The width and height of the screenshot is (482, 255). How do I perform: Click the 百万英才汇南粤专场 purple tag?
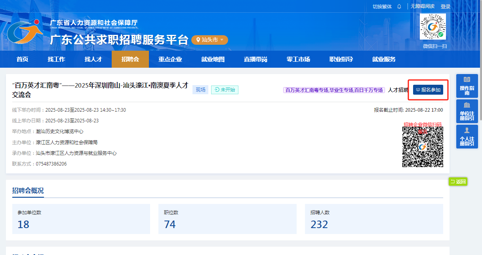[304, 90]
